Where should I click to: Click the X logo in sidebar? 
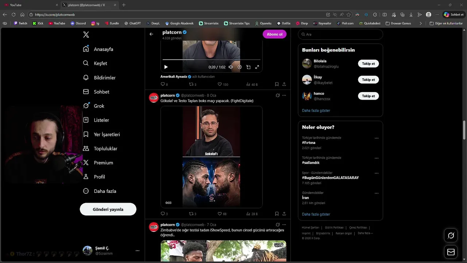click(x=86, y=35)
